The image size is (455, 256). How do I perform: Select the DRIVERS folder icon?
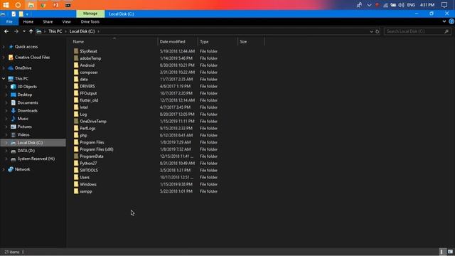click(76, 86)
